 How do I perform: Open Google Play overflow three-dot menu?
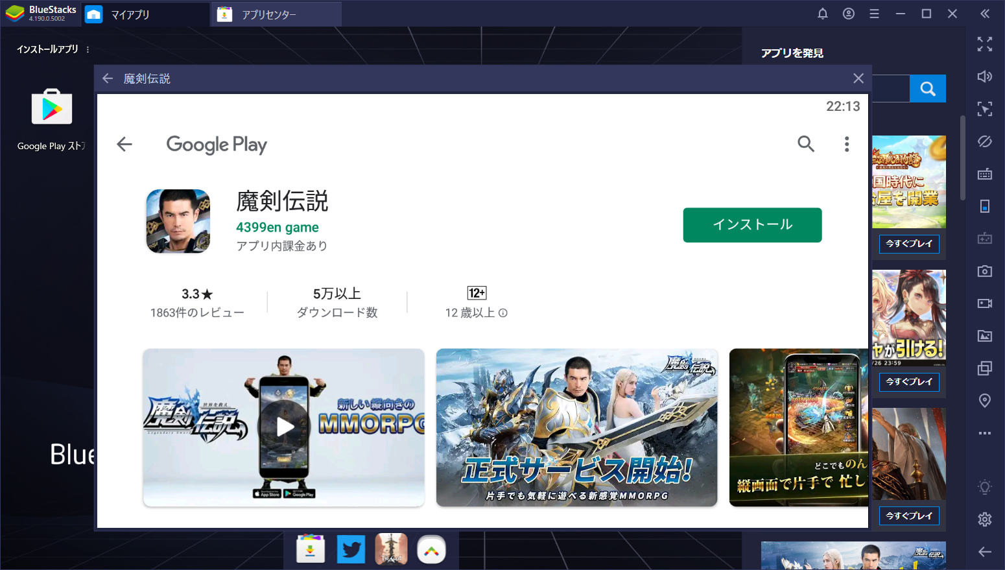[846, 144]
